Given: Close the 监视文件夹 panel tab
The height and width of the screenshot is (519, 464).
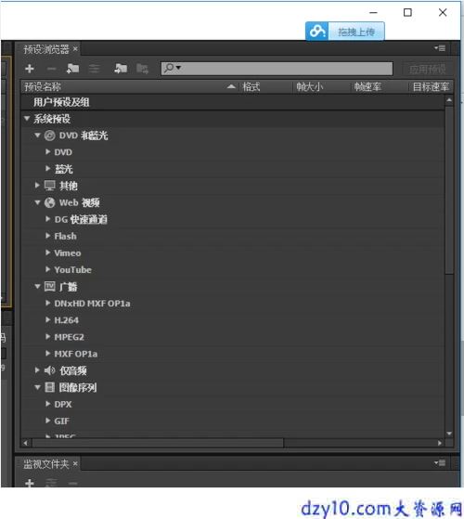Looking at the screenshot, I should click(75, 463).
